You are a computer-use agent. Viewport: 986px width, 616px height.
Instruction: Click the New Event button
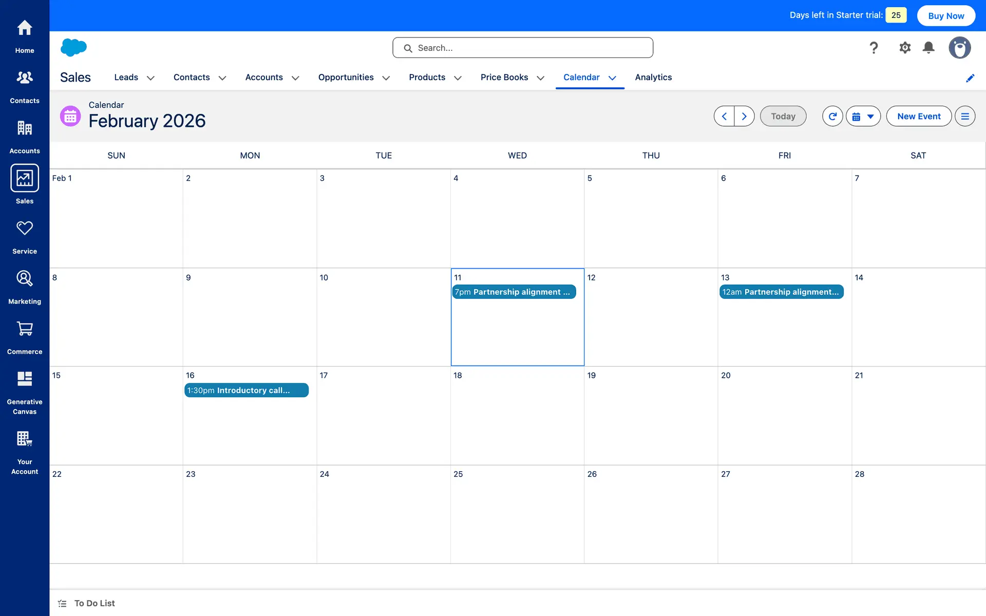point(919,117)
